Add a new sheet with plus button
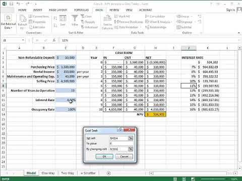242x181 pixels. pos(108,173)
